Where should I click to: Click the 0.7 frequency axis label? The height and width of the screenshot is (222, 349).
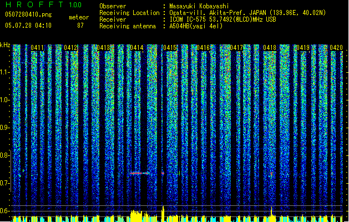point(4,183)
